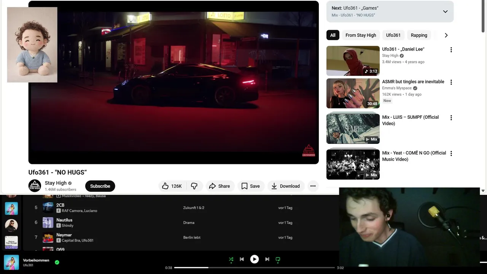The height and width of the screenshot is (274, 487).
Task: Select the Rapping filter chip
Action: pos(419,35)
